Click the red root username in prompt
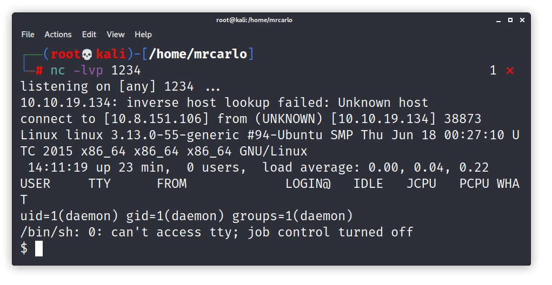Screen dimensions: 552x285 click(x=66, y=54)
